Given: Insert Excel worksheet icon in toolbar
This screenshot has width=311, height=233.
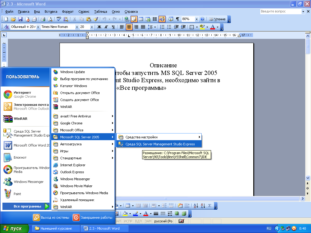Looking at the screenshot, I should pyautogui.click(x=148, y=19).
